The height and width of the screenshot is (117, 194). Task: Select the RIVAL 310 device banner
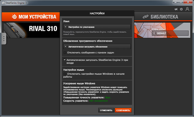pos(32,30)
